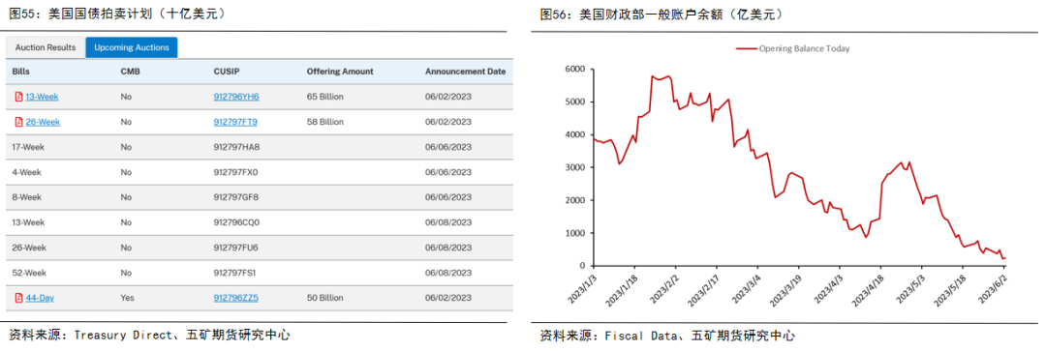This screenshot has height=351, width=1046.
Task: Open the 26-Week bill link
Action: tap(43, 122)
